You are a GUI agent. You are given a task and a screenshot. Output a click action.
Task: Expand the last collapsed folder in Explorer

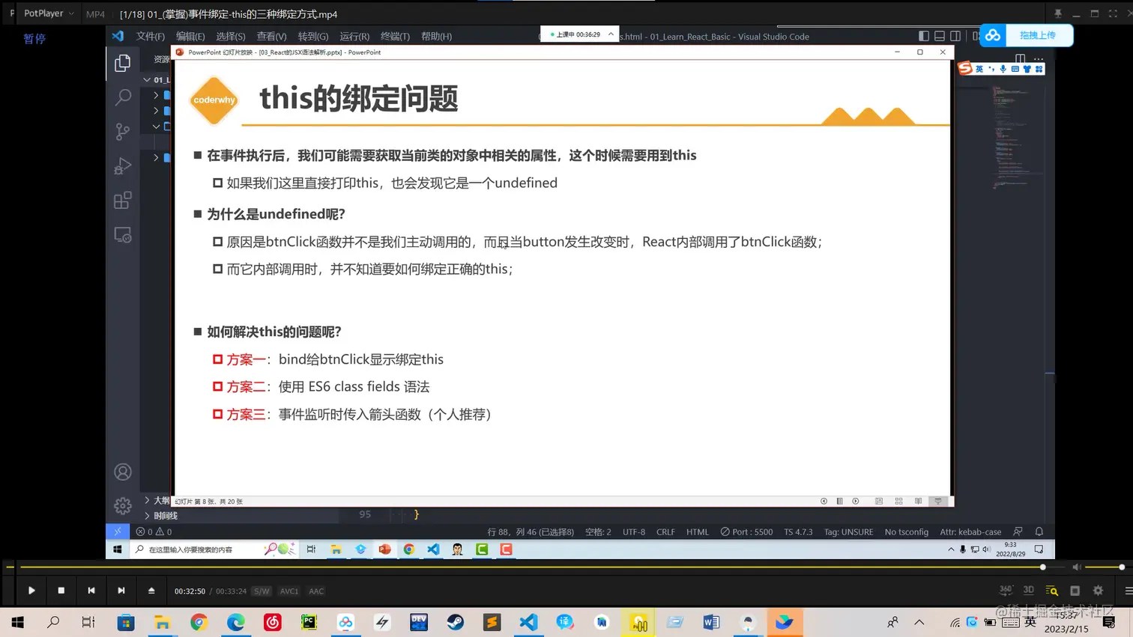pos(156,157)
